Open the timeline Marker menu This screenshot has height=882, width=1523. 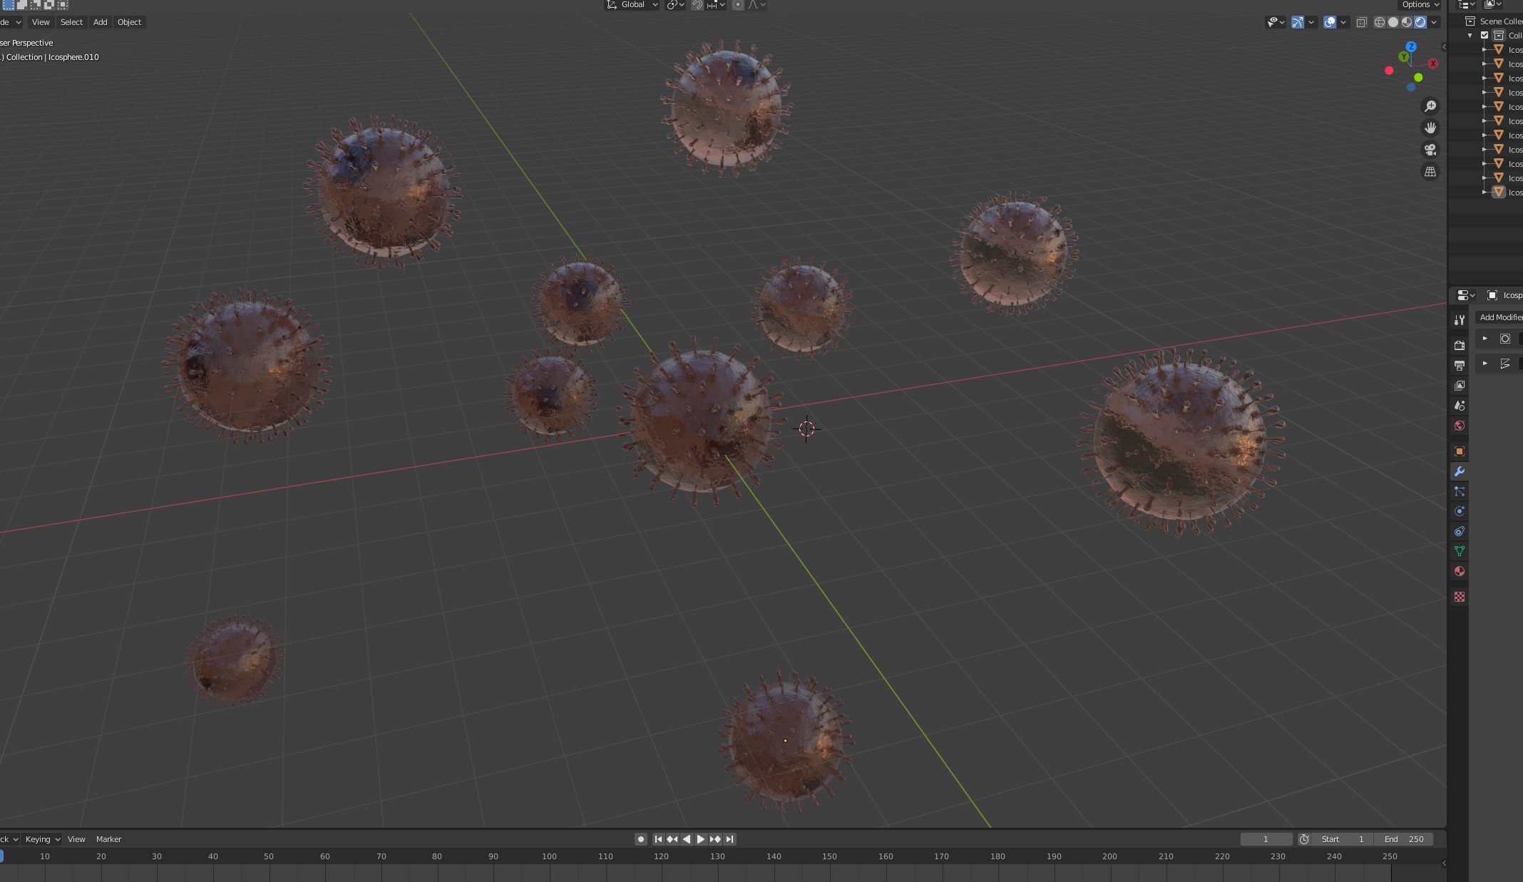(x=108, y=839)
